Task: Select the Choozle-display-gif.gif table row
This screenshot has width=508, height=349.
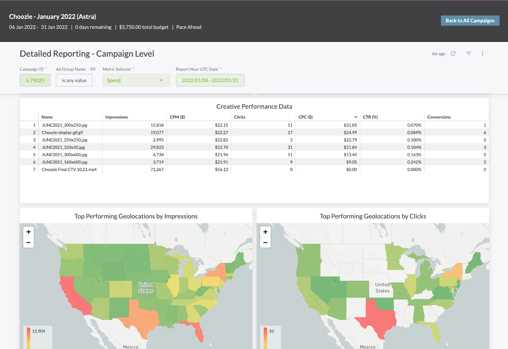Action: 62,133
